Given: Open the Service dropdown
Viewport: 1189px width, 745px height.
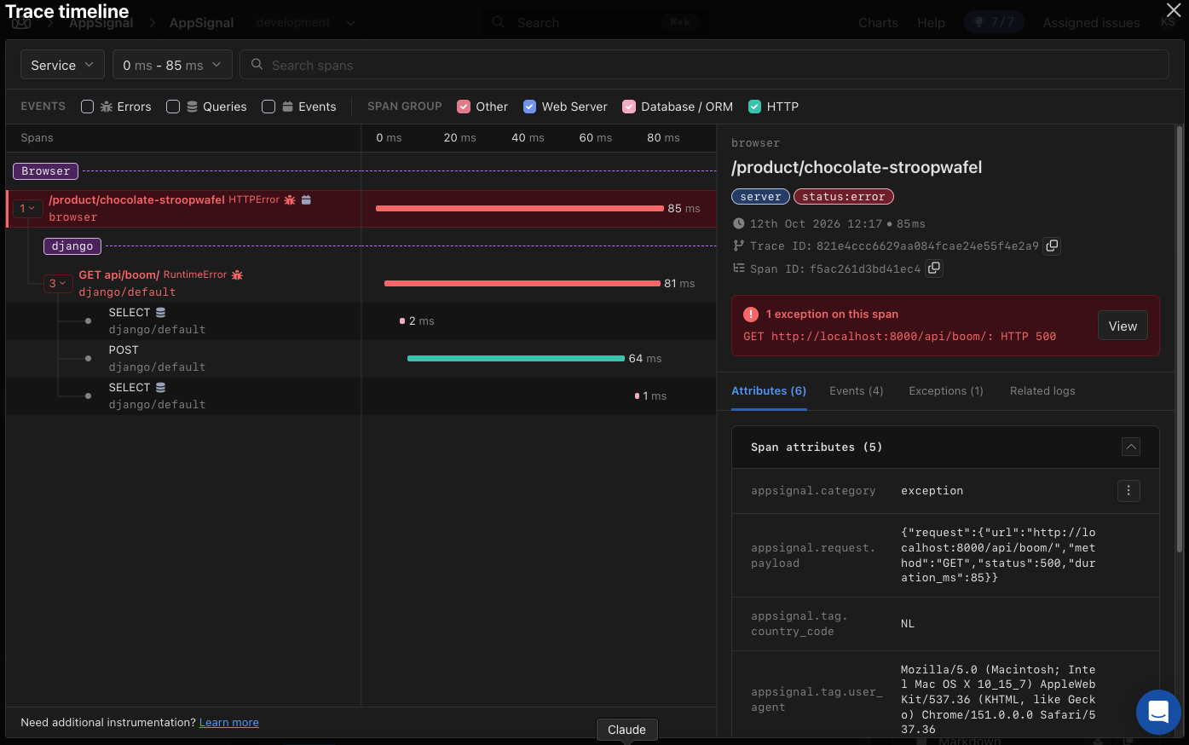Looking at the screenshot, I should [62, 65].
